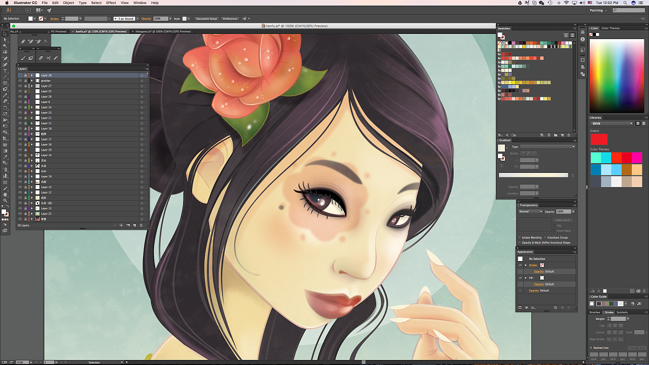Click the Hand tool in the toolbar

coord(5,194)
